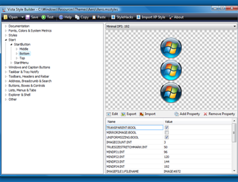238x182 pixels.
Task: Select Explorer & Shell tree item
Action: tap(20, 95)
